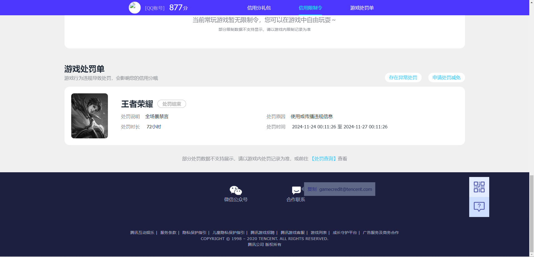Open 广告服务及商务合作 footer link

click(x=381, y=233)
